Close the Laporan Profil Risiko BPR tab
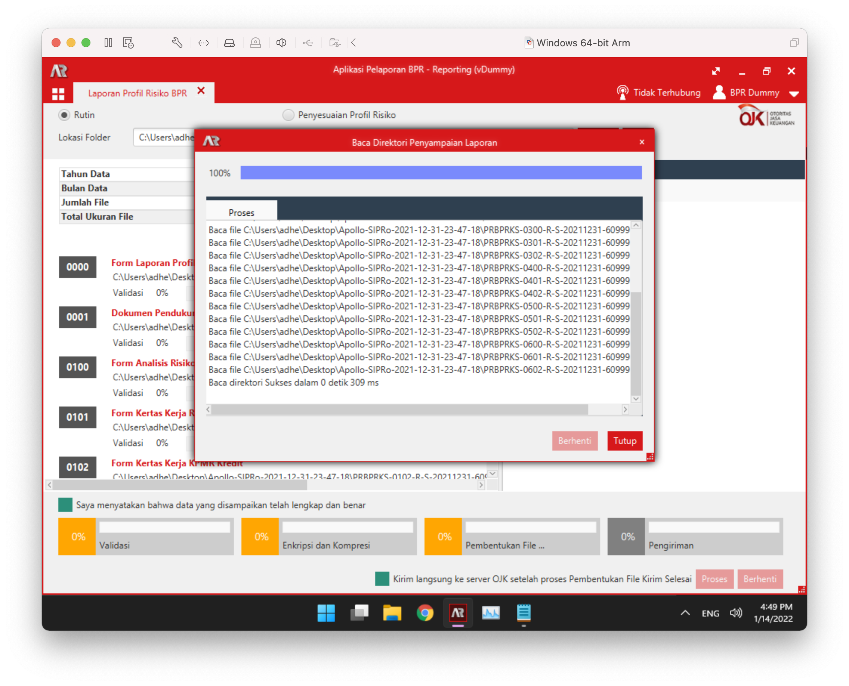 click(201, 91)
